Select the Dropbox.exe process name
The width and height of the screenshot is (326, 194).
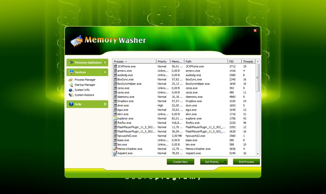pyautogui.click(x=125, y=101)
